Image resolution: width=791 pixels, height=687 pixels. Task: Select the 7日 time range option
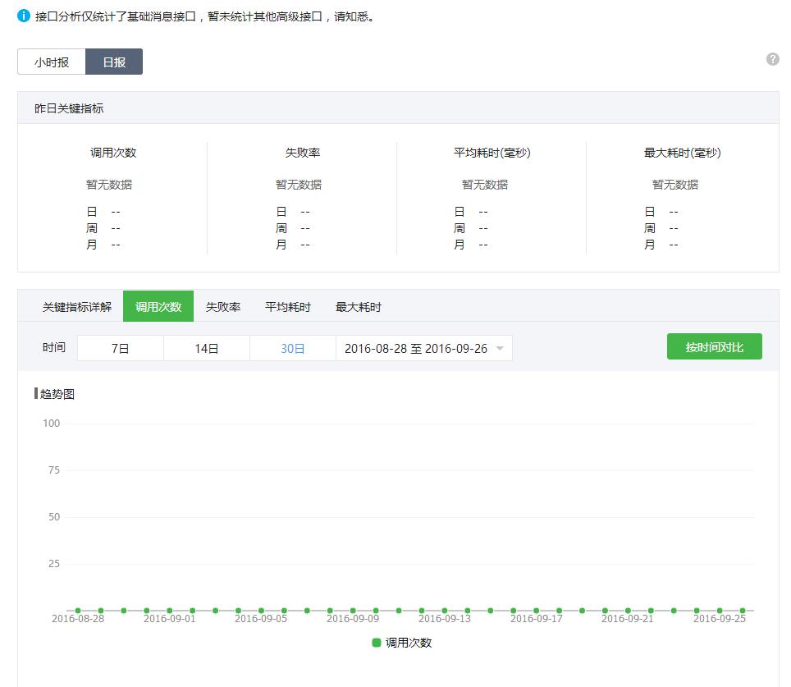click(120, 347)
